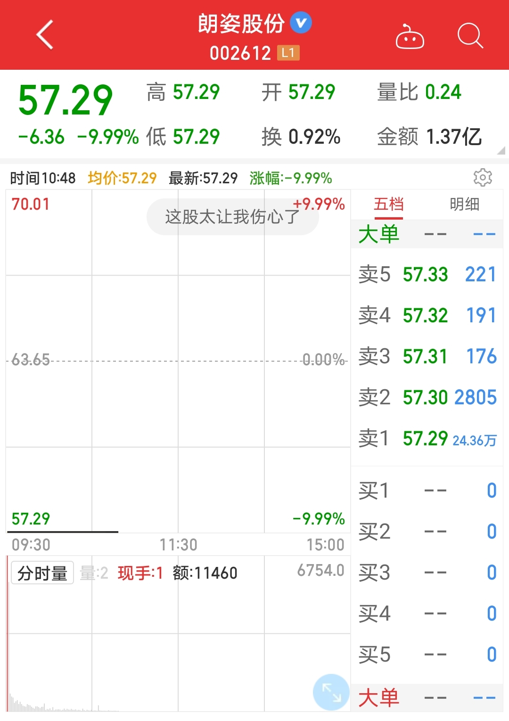This screenshot has height=721, width=509.
Task: Switch to the 明细 tab
Action: (464, 205)
